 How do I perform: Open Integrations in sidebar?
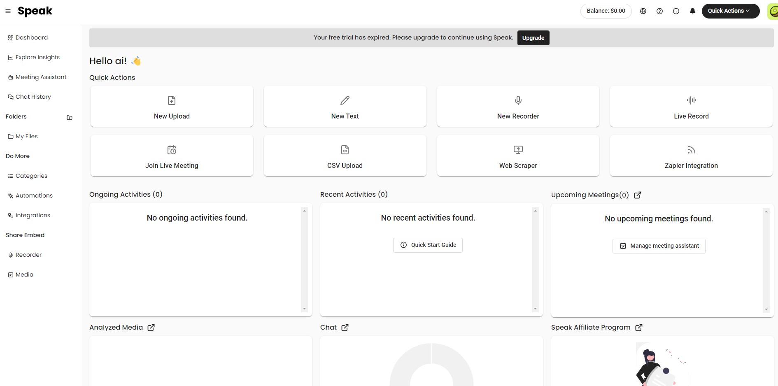point(29,215)
